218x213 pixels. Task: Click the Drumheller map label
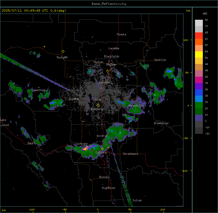161,123
